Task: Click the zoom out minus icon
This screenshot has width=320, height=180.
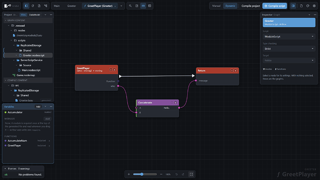Action: pyautogui.click(x=161, y=174)
